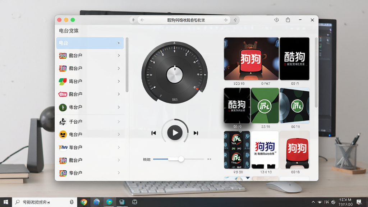The height and width of the screenshot is (207, 368).
Task: Select the highlighted 电台 sidebar tab
Action: (x=90, y=43)
